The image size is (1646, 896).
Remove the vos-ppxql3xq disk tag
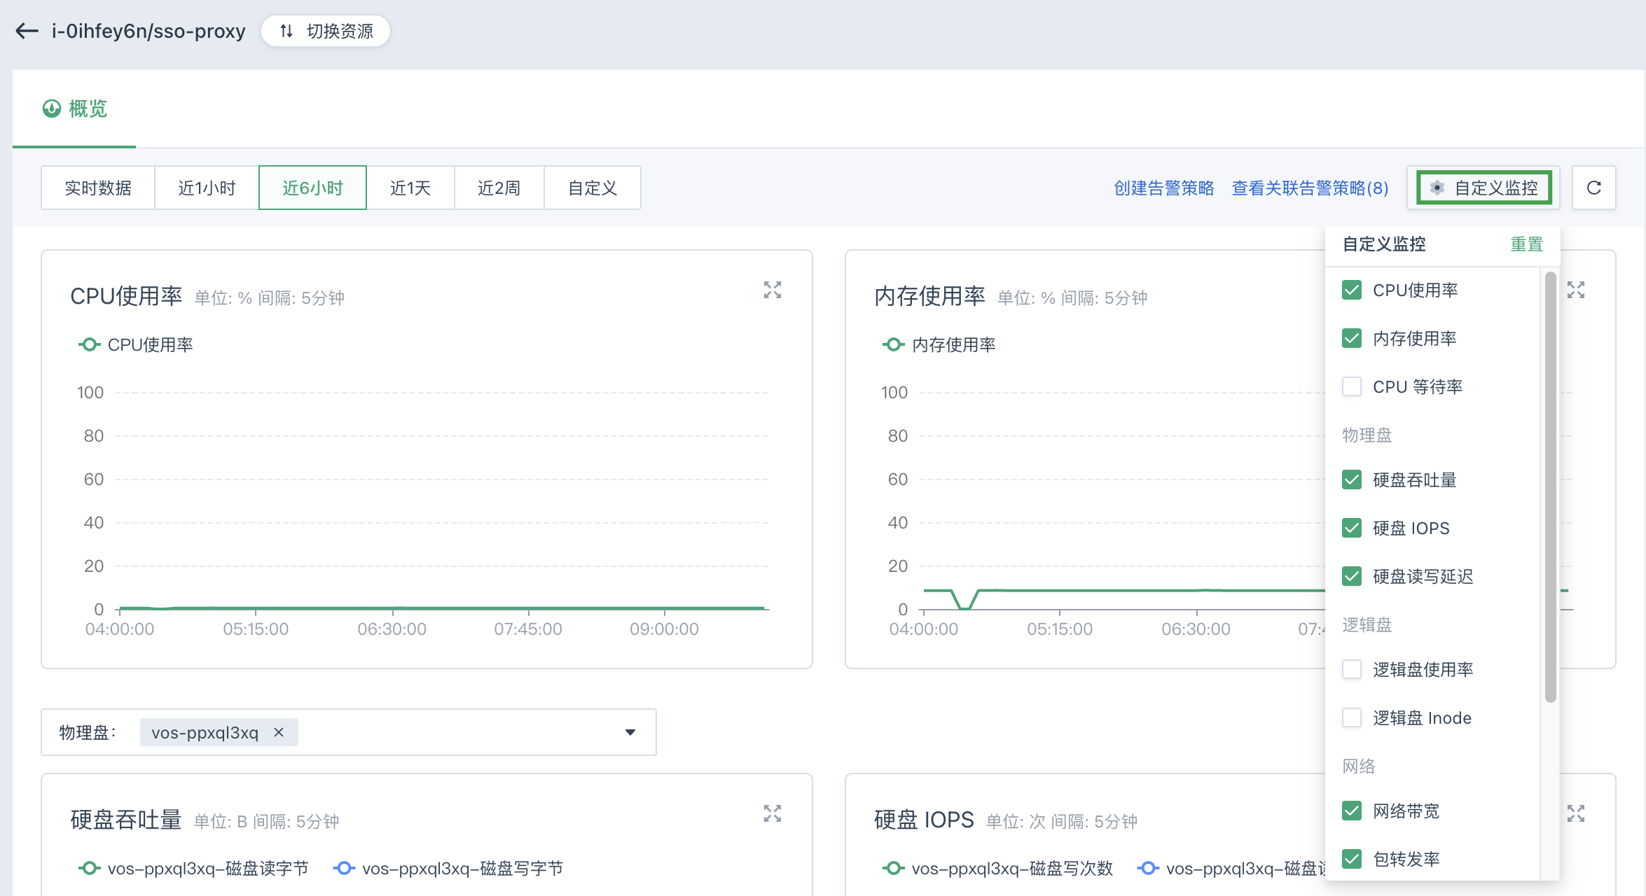tap(279, 732)
